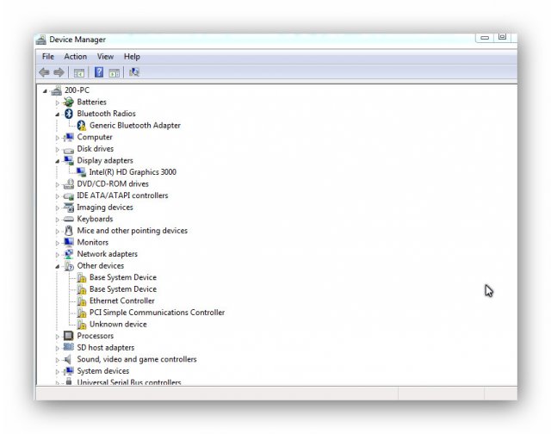The width and height of the screenshot is (551, 434).
Task: Select the 200-PC root node
Action: 76,90
